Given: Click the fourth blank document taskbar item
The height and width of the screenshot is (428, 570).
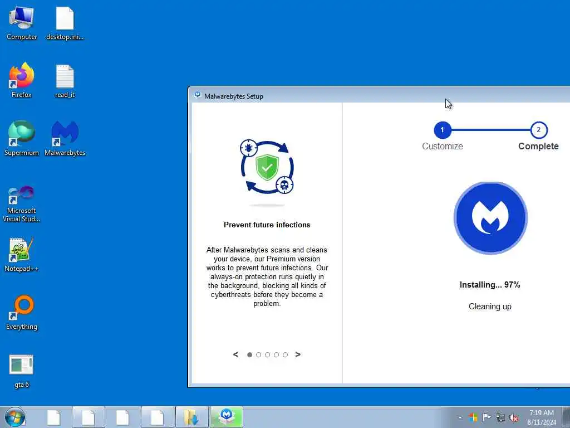Looking at the screenshot, I should click(158, 417).
